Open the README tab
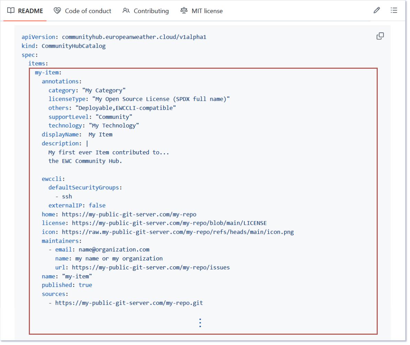410x345 pixels. [25, 11]
